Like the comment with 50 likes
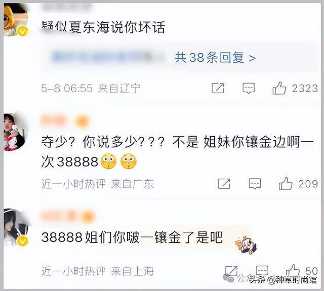This screenshot has height=291, width=324. 293,271
